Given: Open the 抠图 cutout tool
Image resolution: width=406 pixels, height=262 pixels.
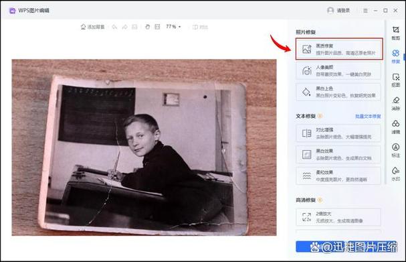Looking at the screenshot, I should point(396,80).
